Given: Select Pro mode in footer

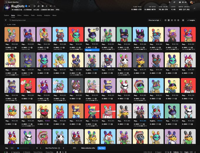Looking at the screenshot, I should click(181, 152).
